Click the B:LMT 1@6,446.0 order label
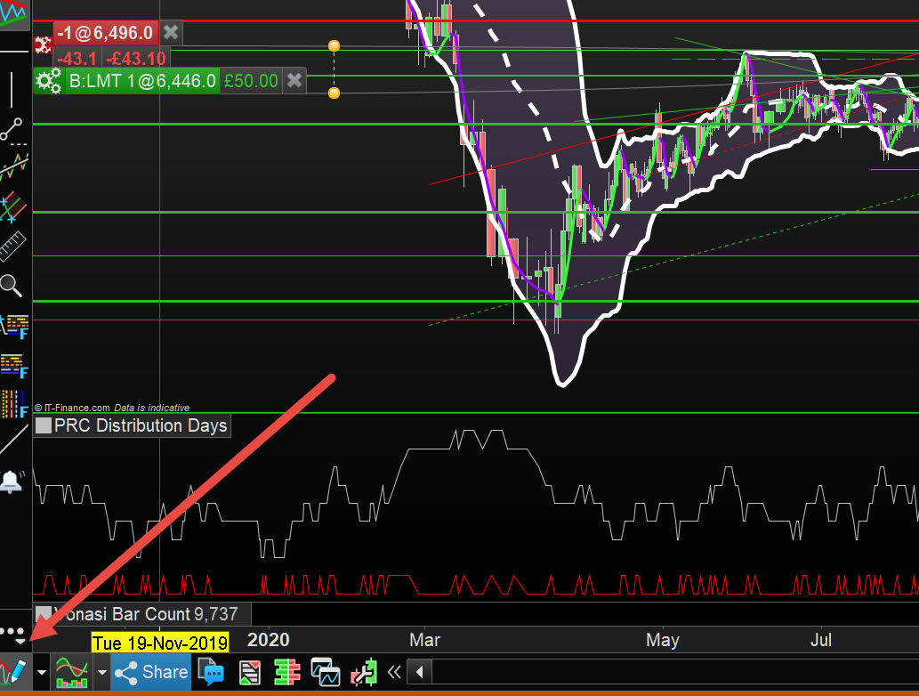The width and height of the screenshot is (919, 696). coord(142,80)
